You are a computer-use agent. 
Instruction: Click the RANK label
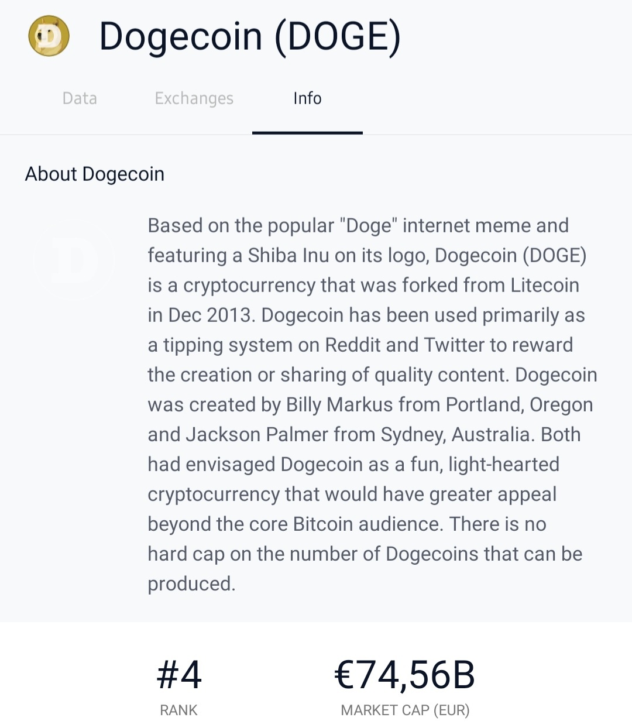[178, 710]
